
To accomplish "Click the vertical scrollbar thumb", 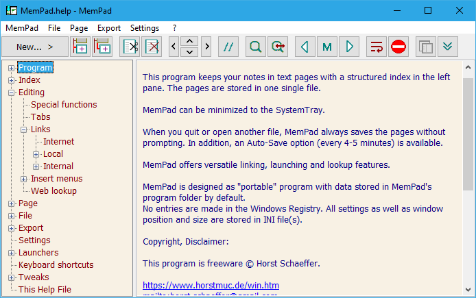I will (x=468, y=134).
